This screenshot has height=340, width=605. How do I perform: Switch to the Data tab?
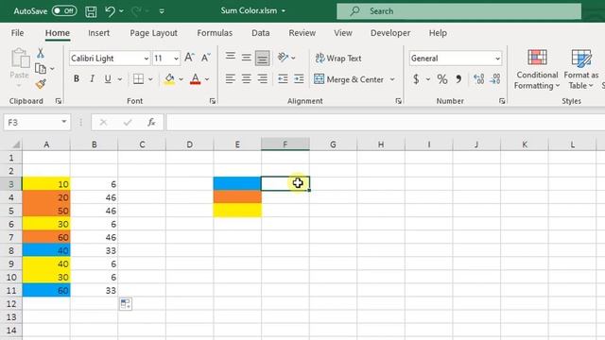point(261,33)
